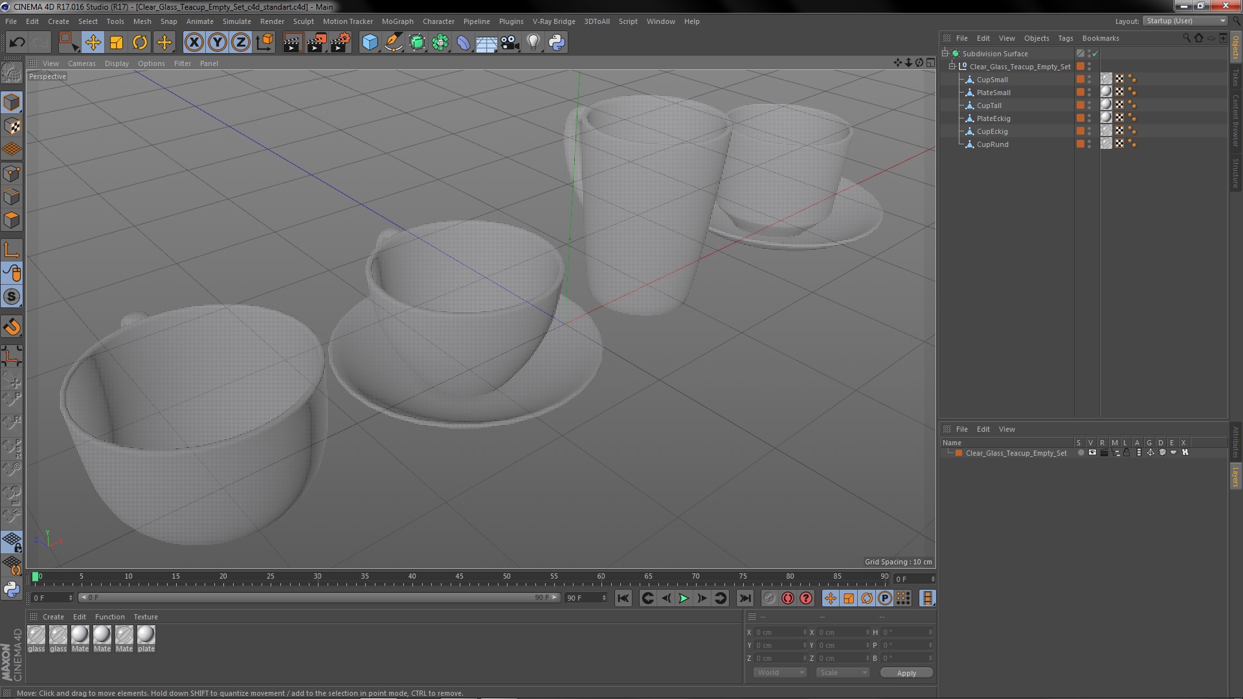Open the Simulate menu
This screenshot has width=1243, height=699.
pos(236,21)
